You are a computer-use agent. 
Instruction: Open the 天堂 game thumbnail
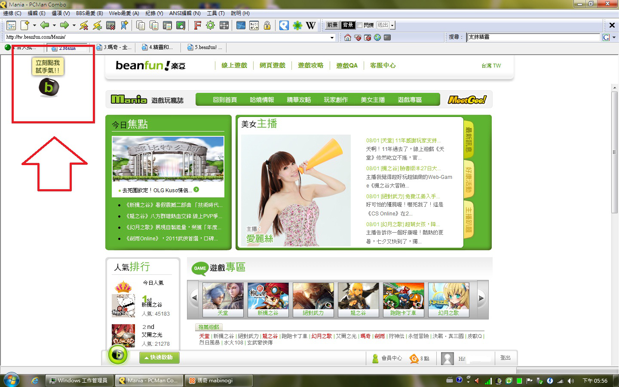pos(223,300)
